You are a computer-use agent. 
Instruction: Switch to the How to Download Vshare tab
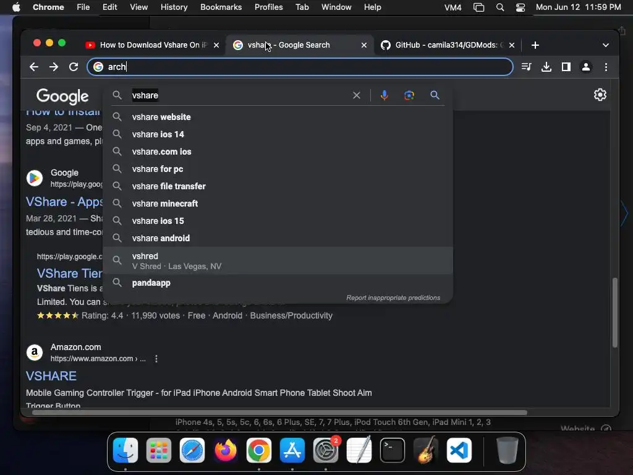pos(152,45)
